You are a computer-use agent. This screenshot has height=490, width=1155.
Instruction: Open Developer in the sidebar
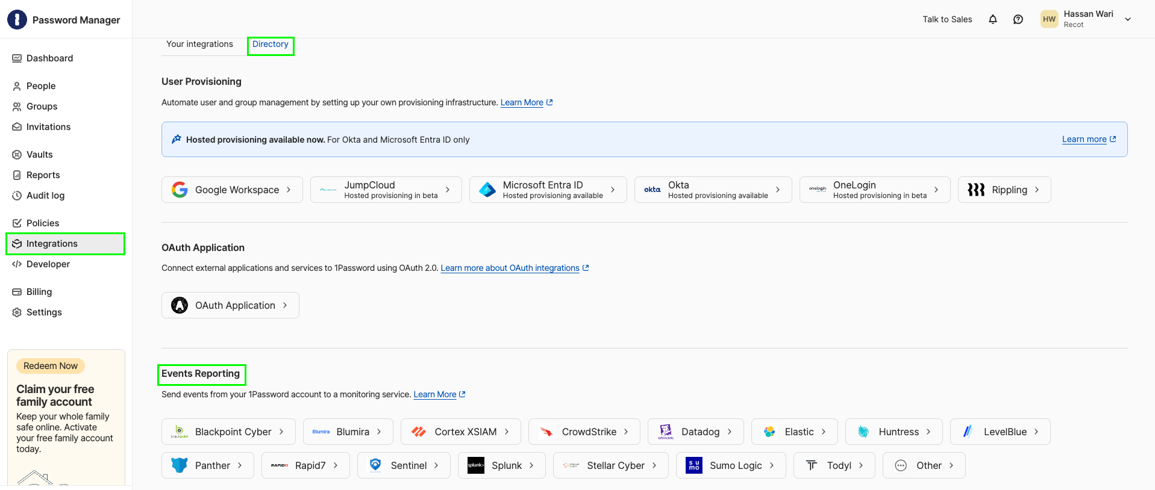[66, 264]
